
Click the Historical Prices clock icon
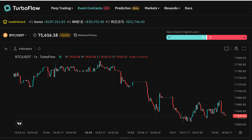point(75,35)
